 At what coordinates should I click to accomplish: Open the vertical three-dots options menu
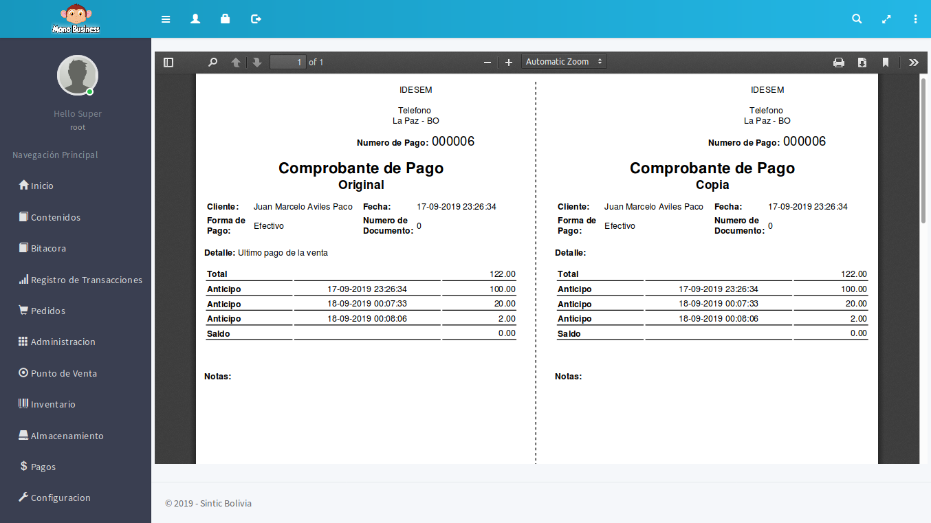point(915,19)
